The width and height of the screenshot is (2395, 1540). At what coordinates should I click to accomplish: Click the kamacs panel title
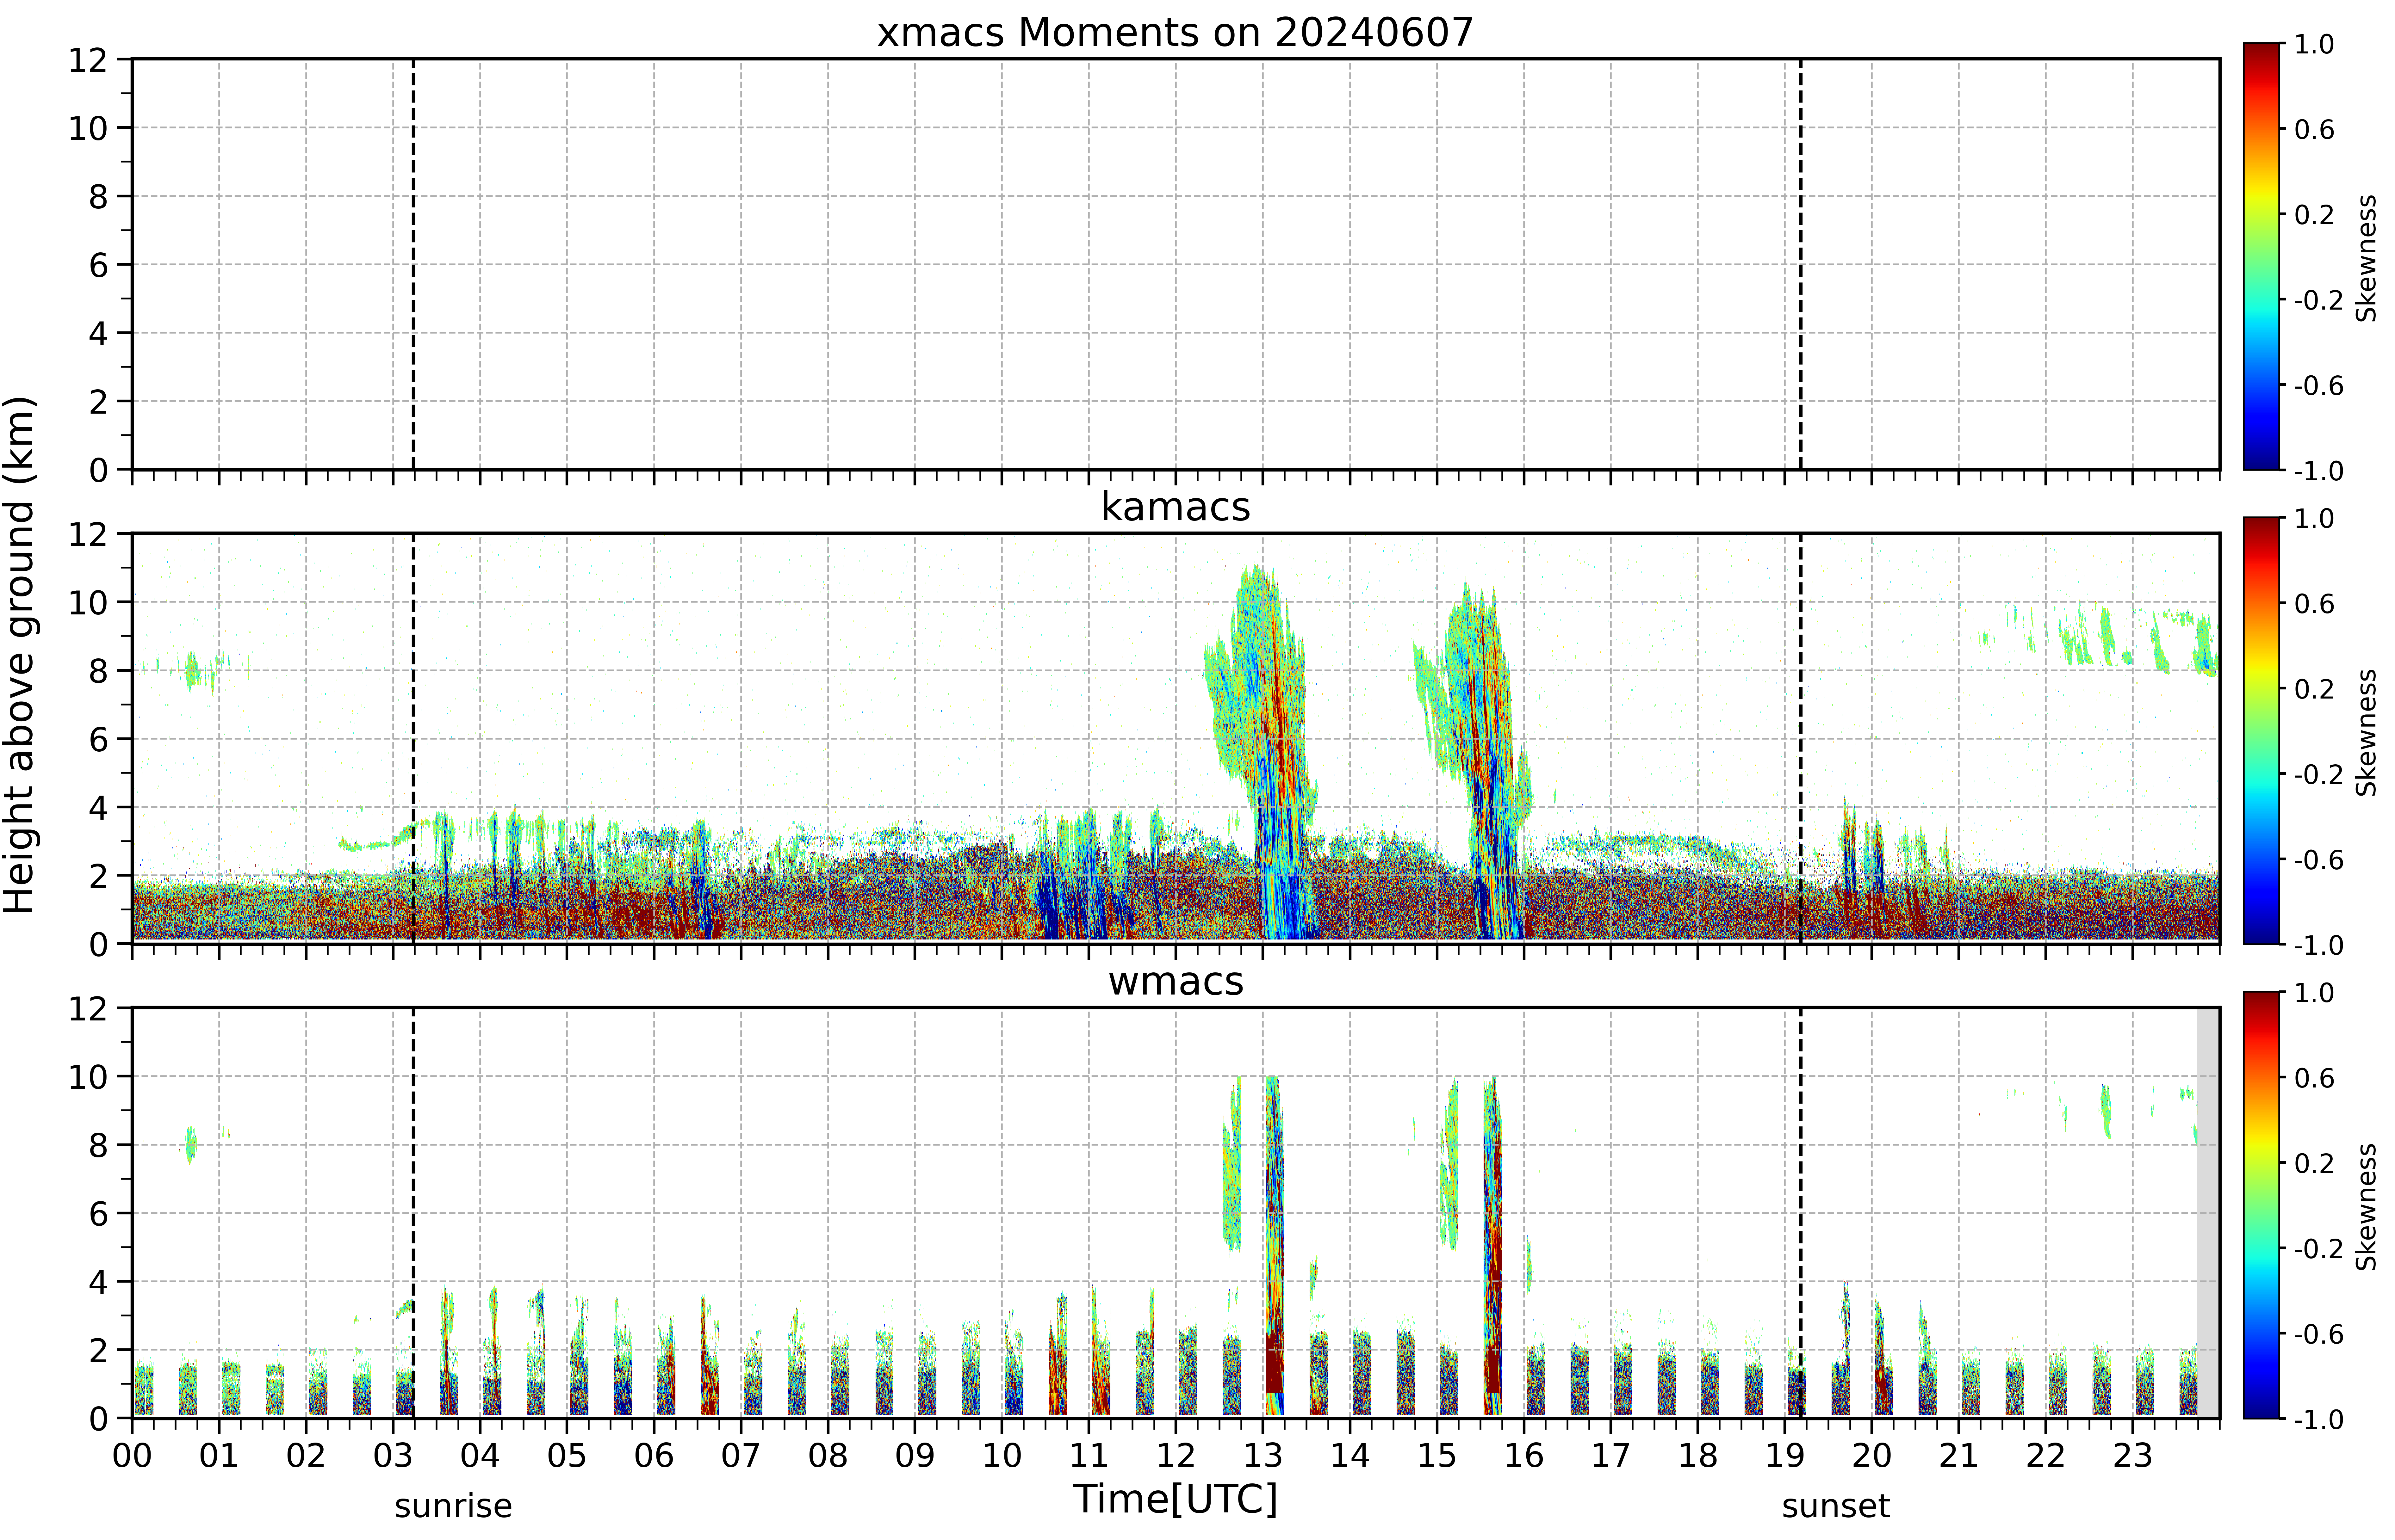(x=1176, y=507)
